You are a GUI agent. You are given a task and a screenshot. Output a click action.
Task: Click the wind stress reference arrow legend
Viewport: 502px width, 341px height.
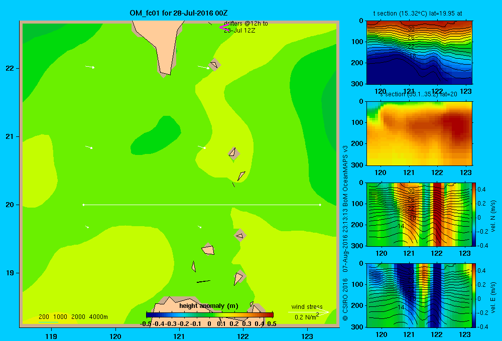309,312
